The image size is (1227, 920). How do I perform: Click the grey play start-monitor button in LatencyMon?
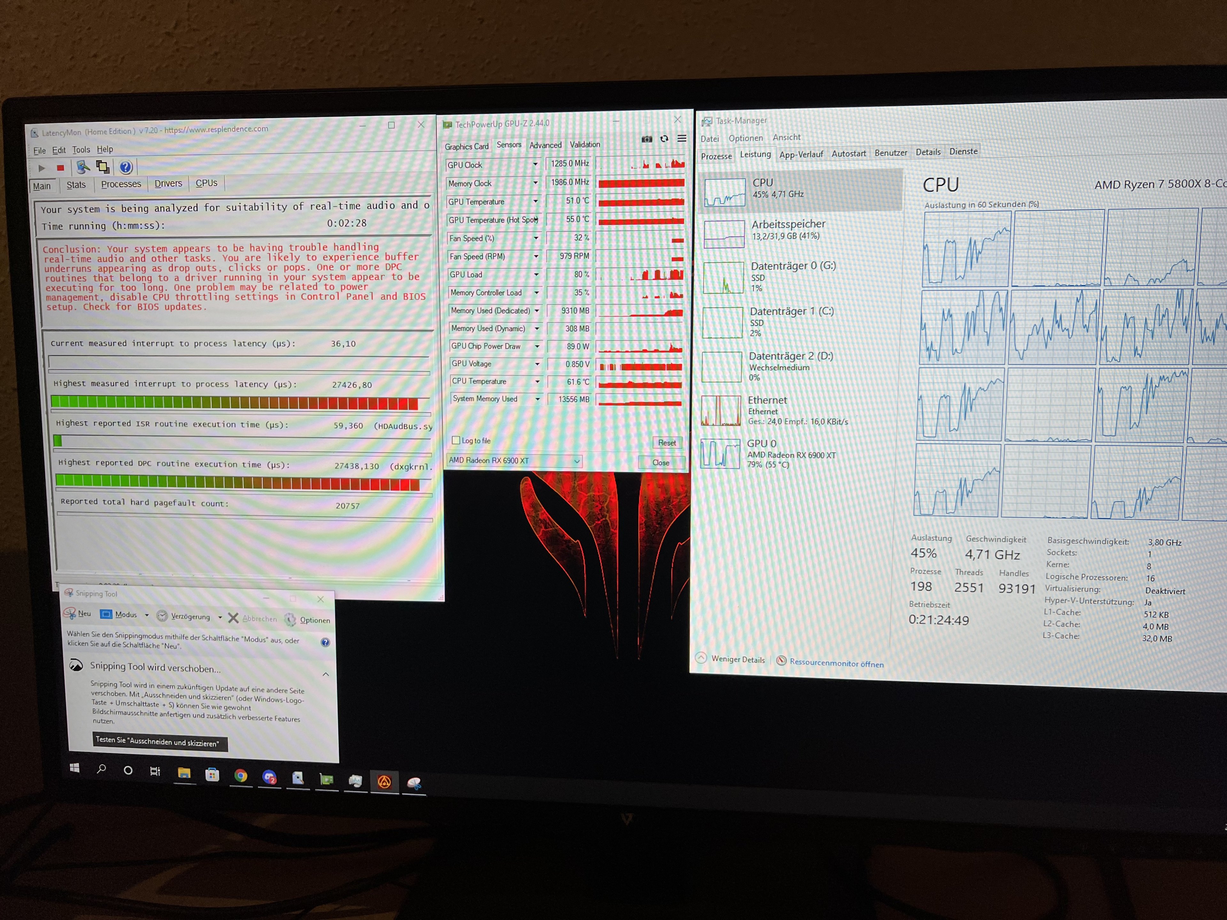[x=42, y=168]
